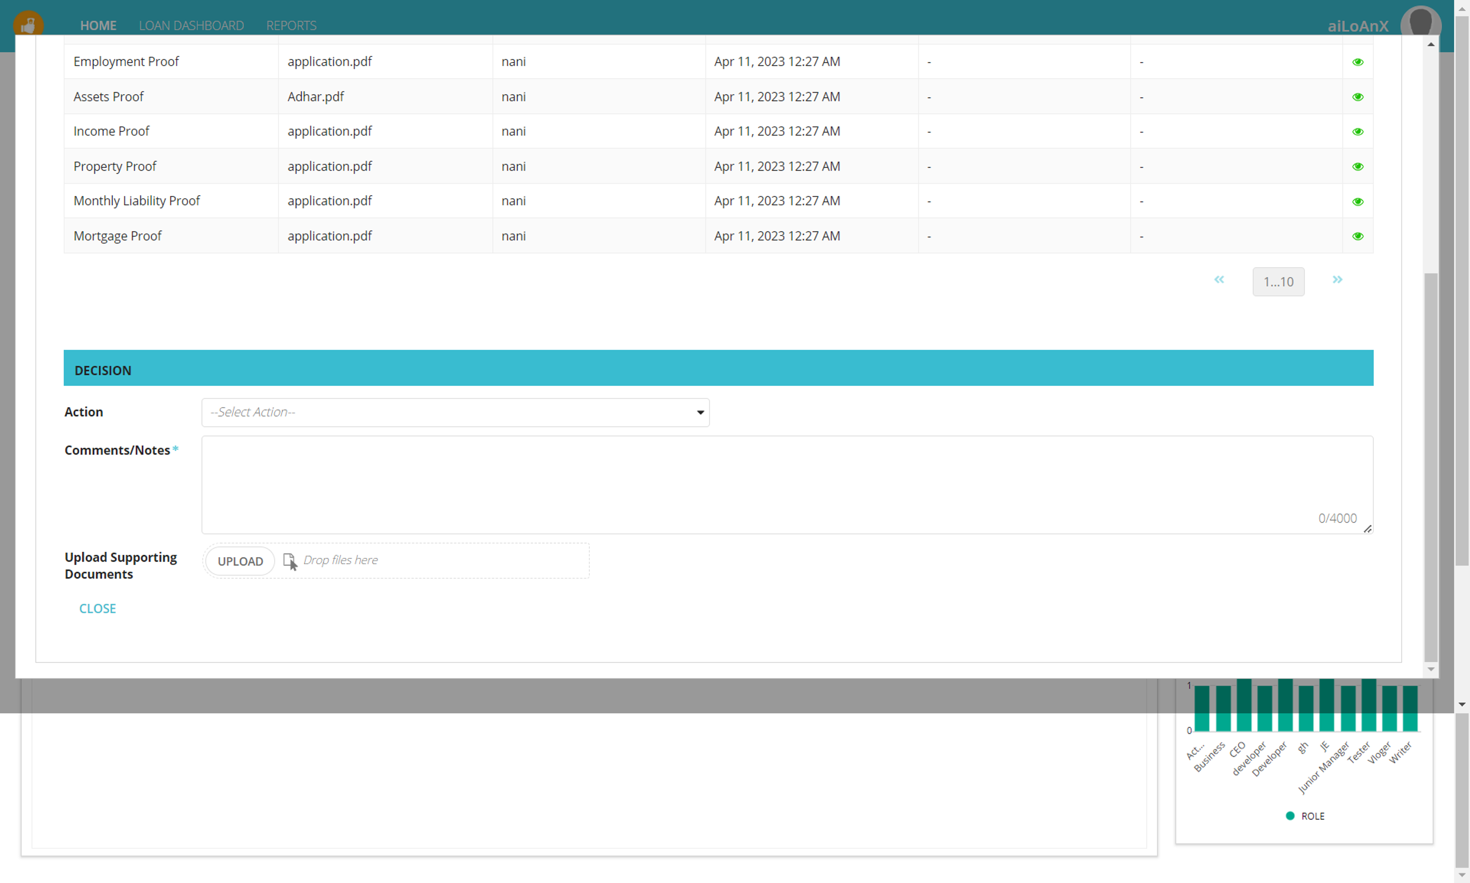1470x883 pixels.
Task: Click the Mortgage Proof cell
Action: point(171,236)
